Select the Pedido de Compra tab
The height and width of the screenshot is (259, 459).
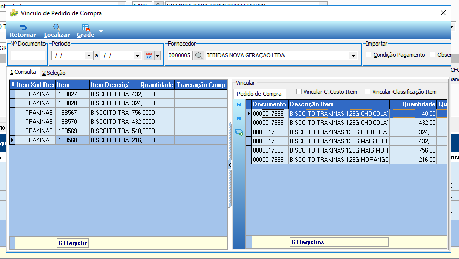point(259,94)
